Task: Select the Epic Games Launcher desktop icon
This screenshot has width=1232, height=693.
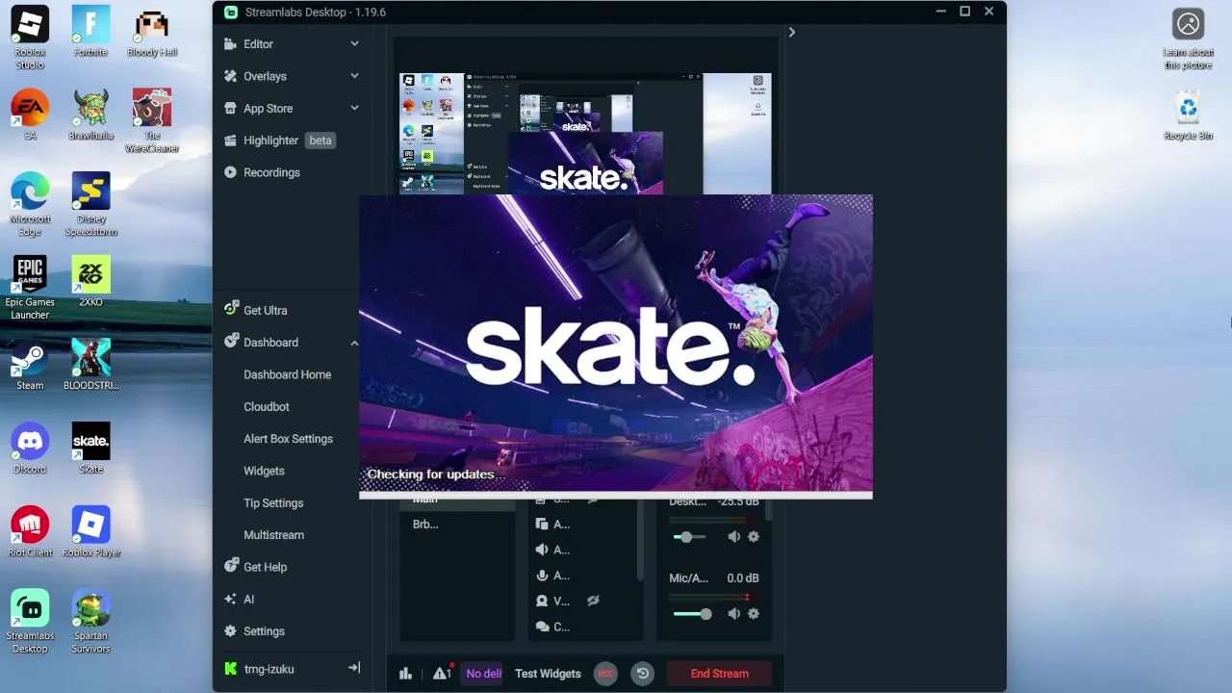Action: tap(30, 288)
